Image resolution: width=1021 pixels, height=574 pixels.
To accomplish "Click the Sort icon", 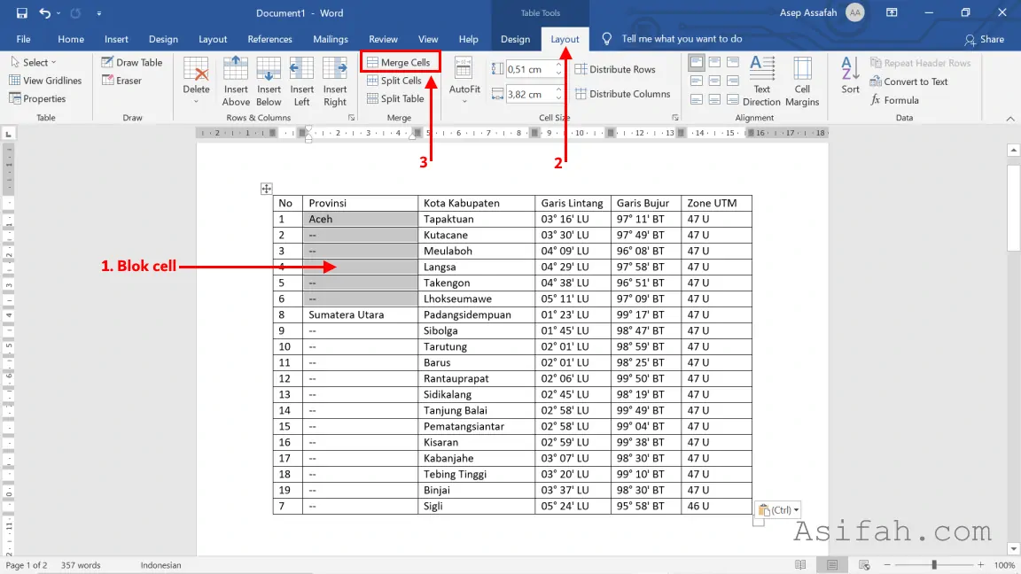I will 850,68.
